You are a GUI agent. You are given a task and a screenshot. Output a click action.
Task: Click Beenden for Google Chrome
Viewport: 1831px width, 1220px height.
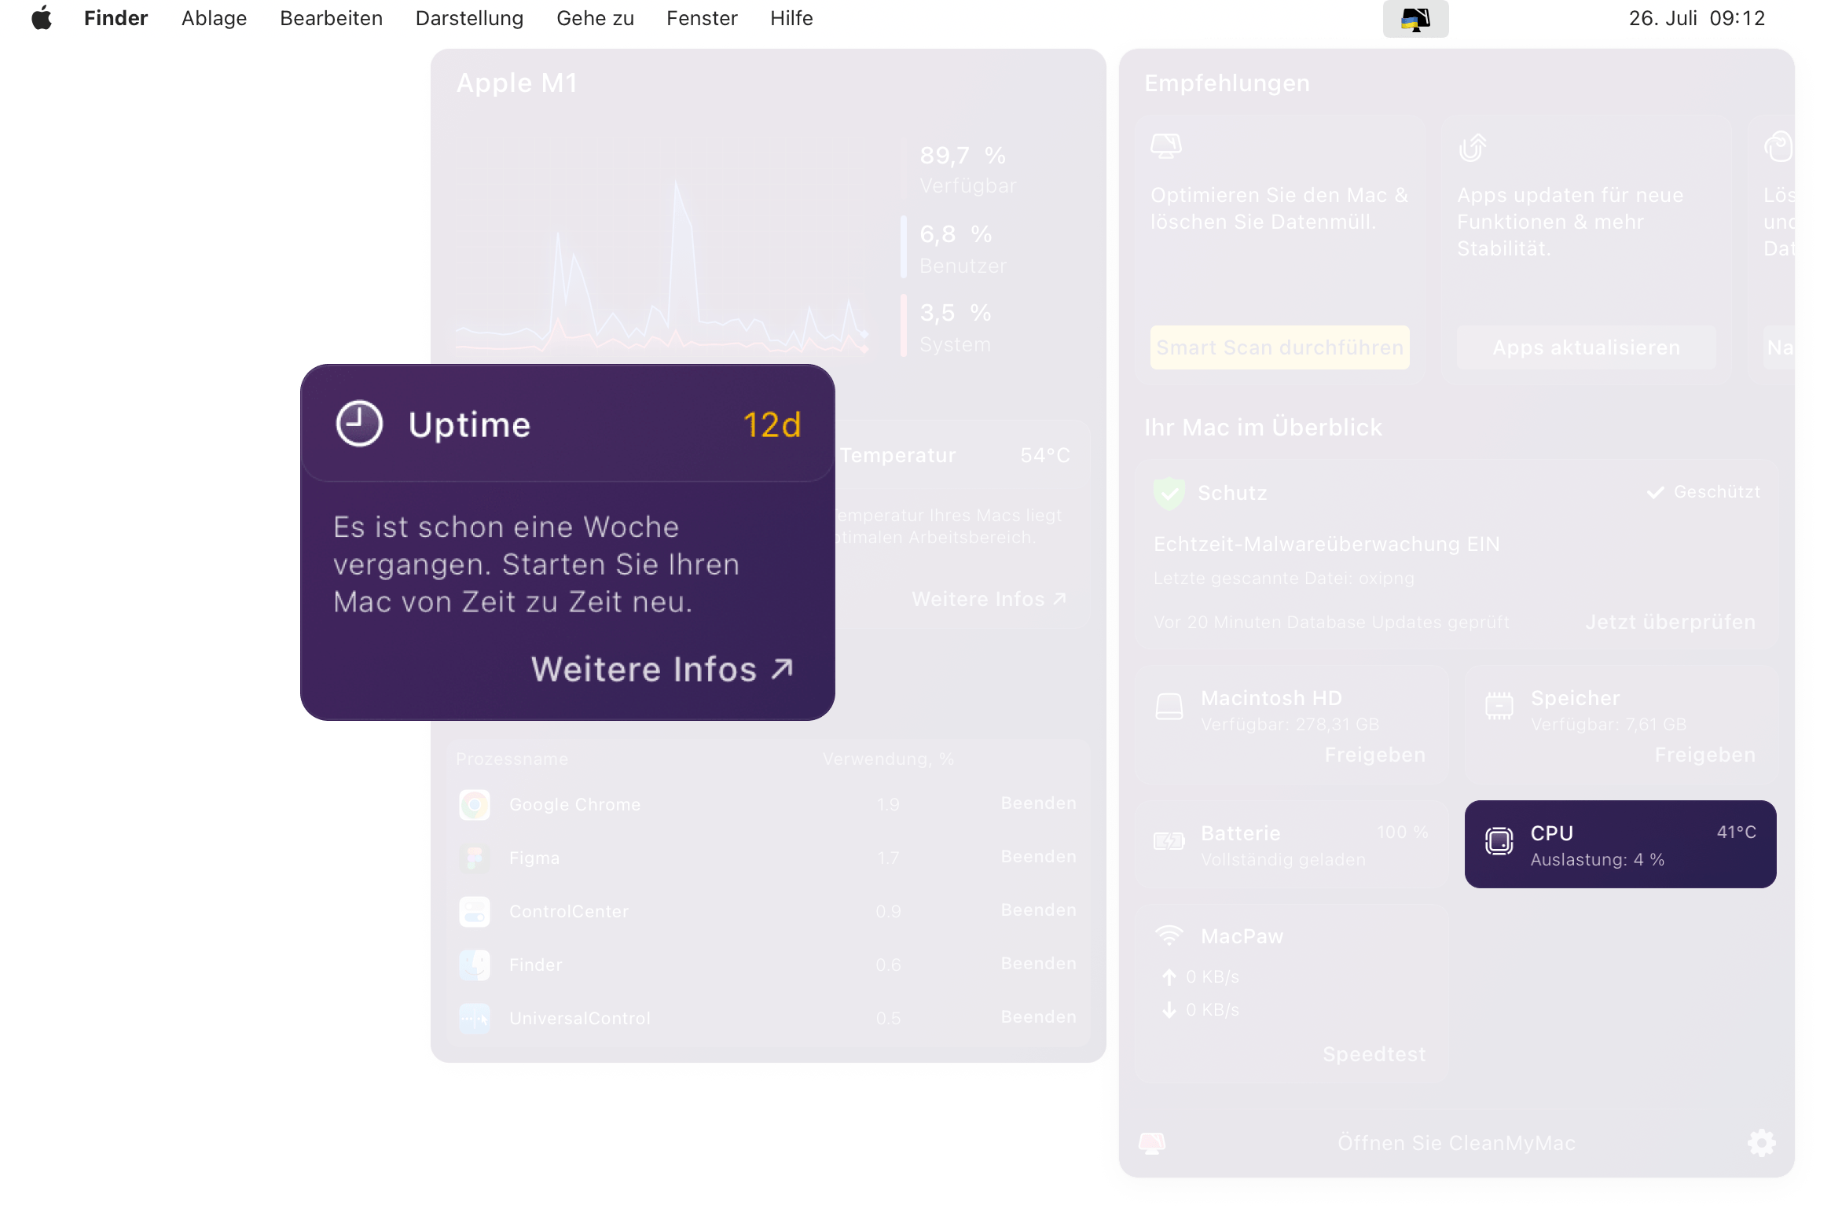pyautogui.click(x=1038, y=803)
